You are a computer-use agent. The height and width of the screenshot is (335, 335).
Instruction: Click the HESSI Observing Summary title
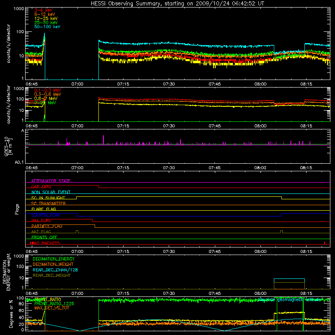177,3
